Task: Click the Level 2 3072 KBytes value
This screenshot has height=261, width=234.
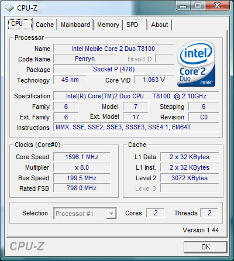Action: [190, 178]
